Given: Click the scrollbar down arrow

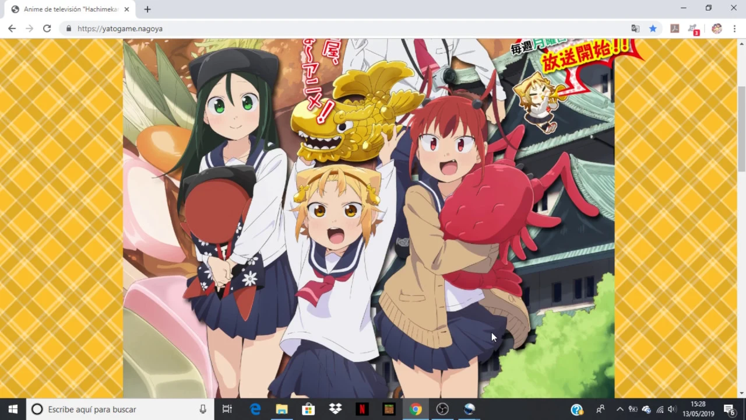Looking at the screenshot, I should tap(741, 393).
